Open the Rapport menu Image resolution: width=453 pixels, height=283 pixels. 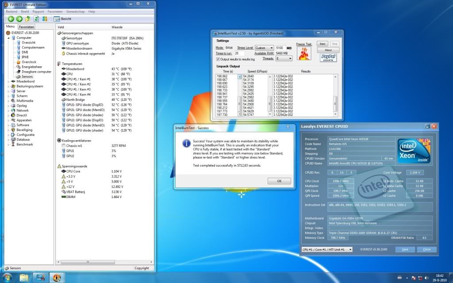coord(38,11)
